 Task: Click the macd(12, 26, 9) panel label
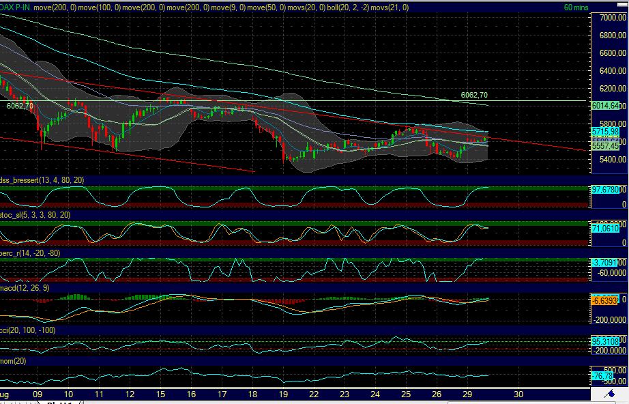[x=25, y=289]
